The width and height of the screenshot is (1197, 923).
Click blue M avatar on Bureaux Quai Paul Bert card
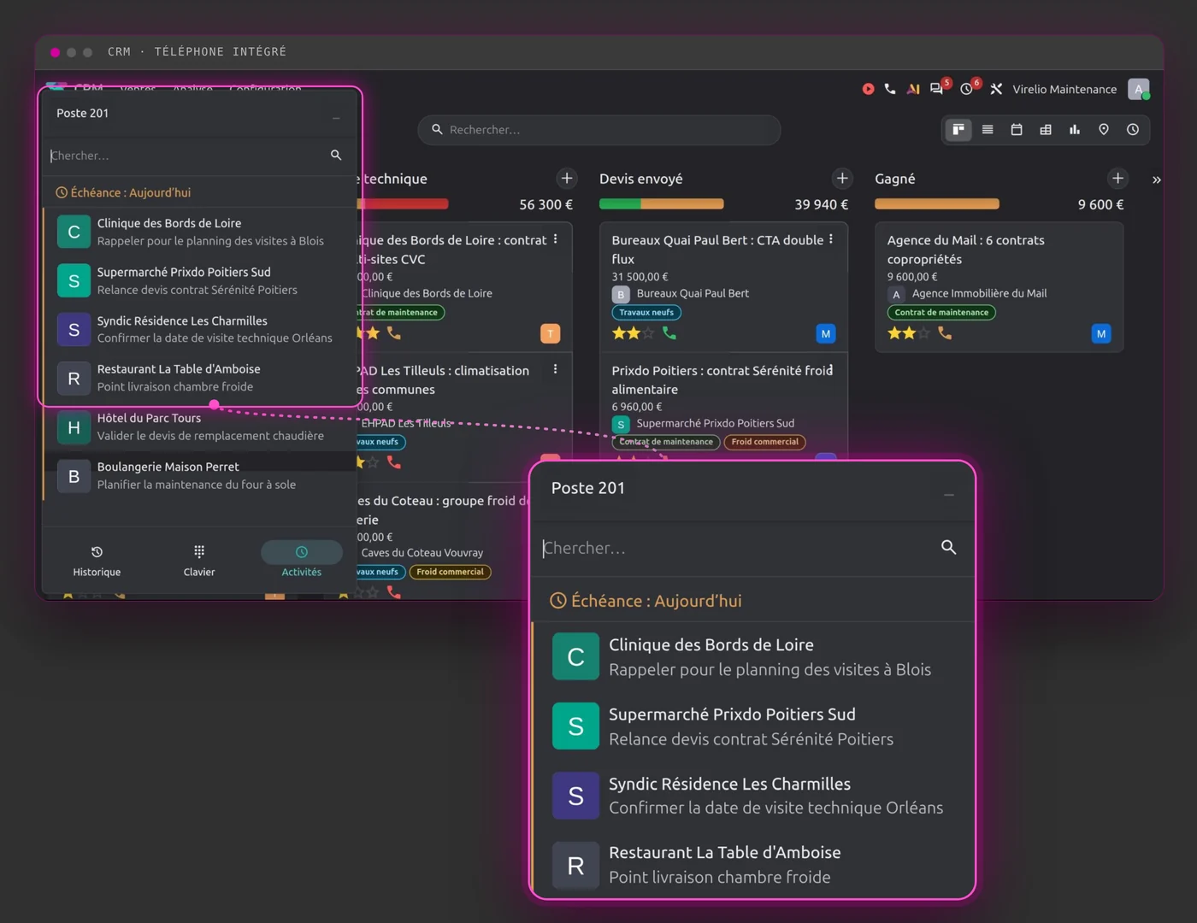pos(826,333)
